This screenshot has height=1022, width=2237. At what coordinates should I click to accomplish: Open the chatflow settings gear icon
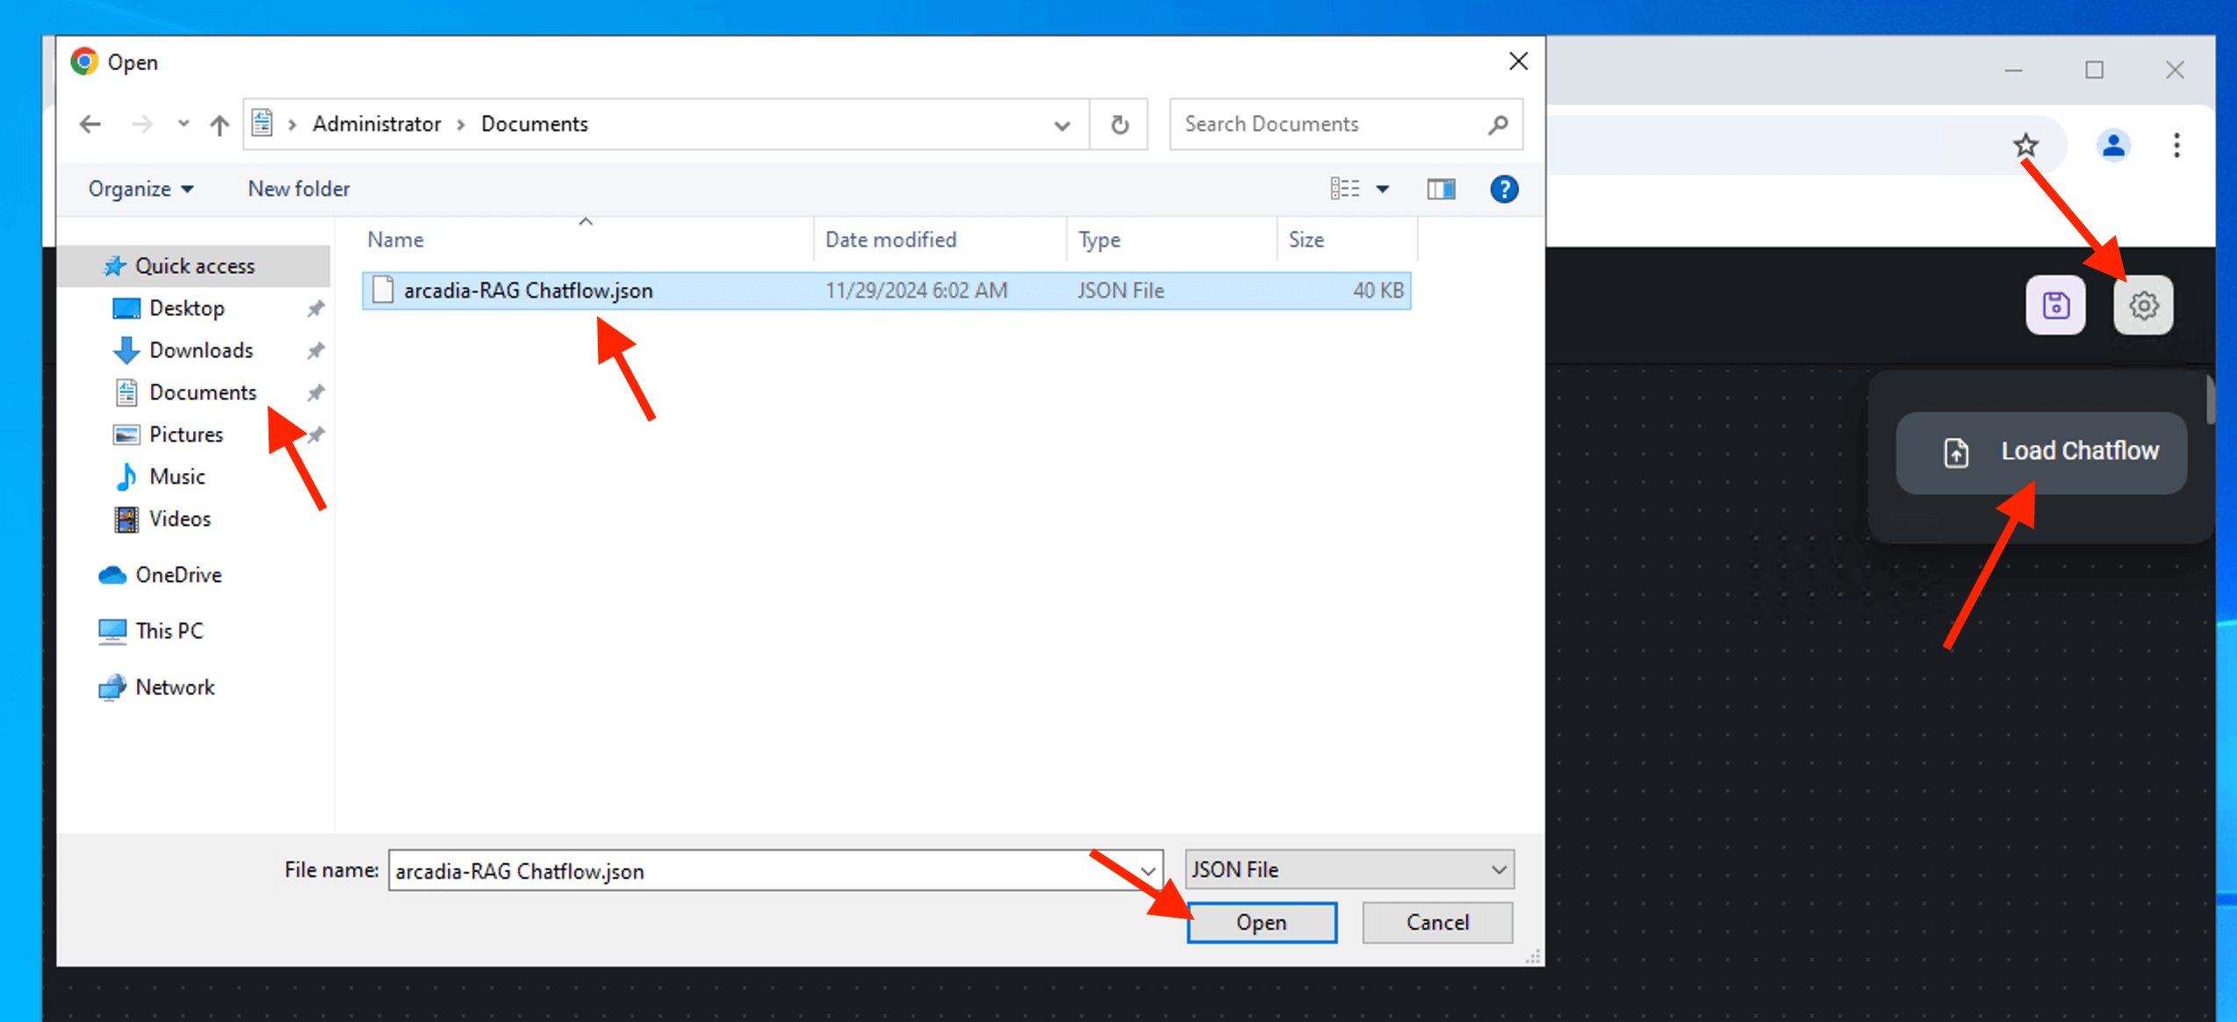2142,306
